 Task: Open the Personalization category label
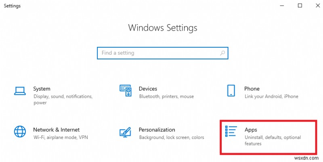pyautogui.click(x=157, y=130)
